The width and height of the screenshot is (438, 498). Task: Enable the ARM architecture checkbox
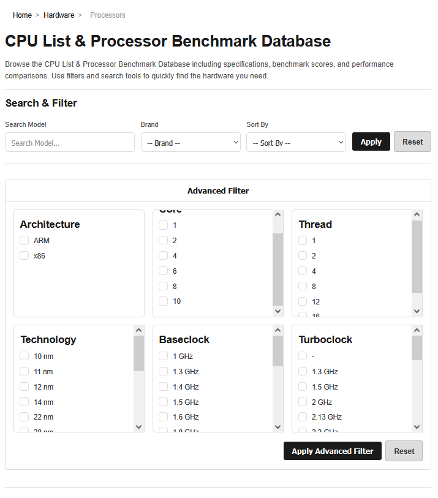tap(25, 240)
